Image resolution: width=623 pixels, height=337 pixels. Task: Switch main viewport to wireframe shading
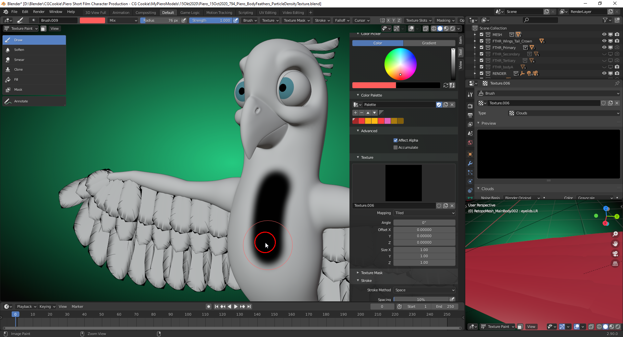pos(434,29)
